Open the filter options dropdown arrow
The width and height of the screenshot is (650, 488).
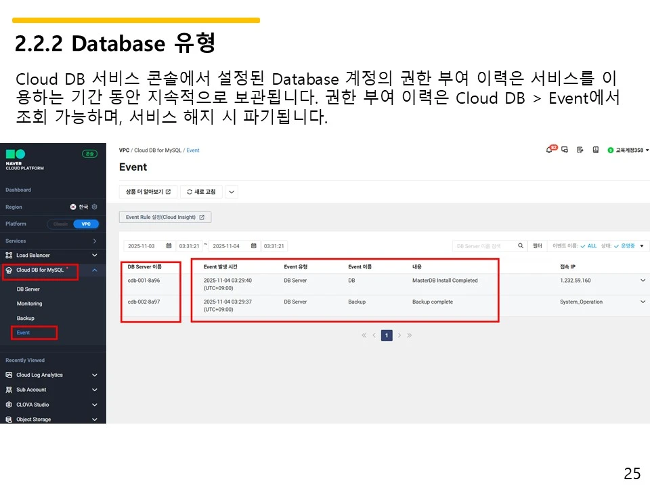pos(642,245)
